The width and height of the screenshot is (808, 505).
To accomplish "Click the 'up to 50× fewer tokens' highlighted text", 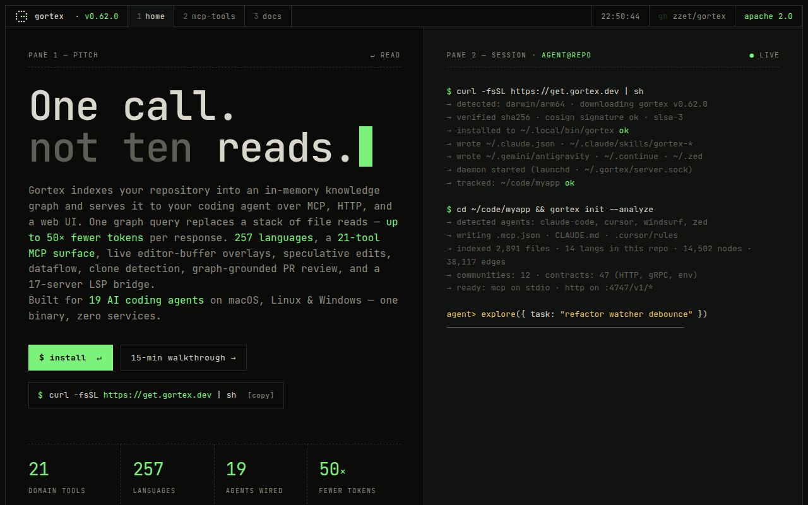I will pos(213,230).
